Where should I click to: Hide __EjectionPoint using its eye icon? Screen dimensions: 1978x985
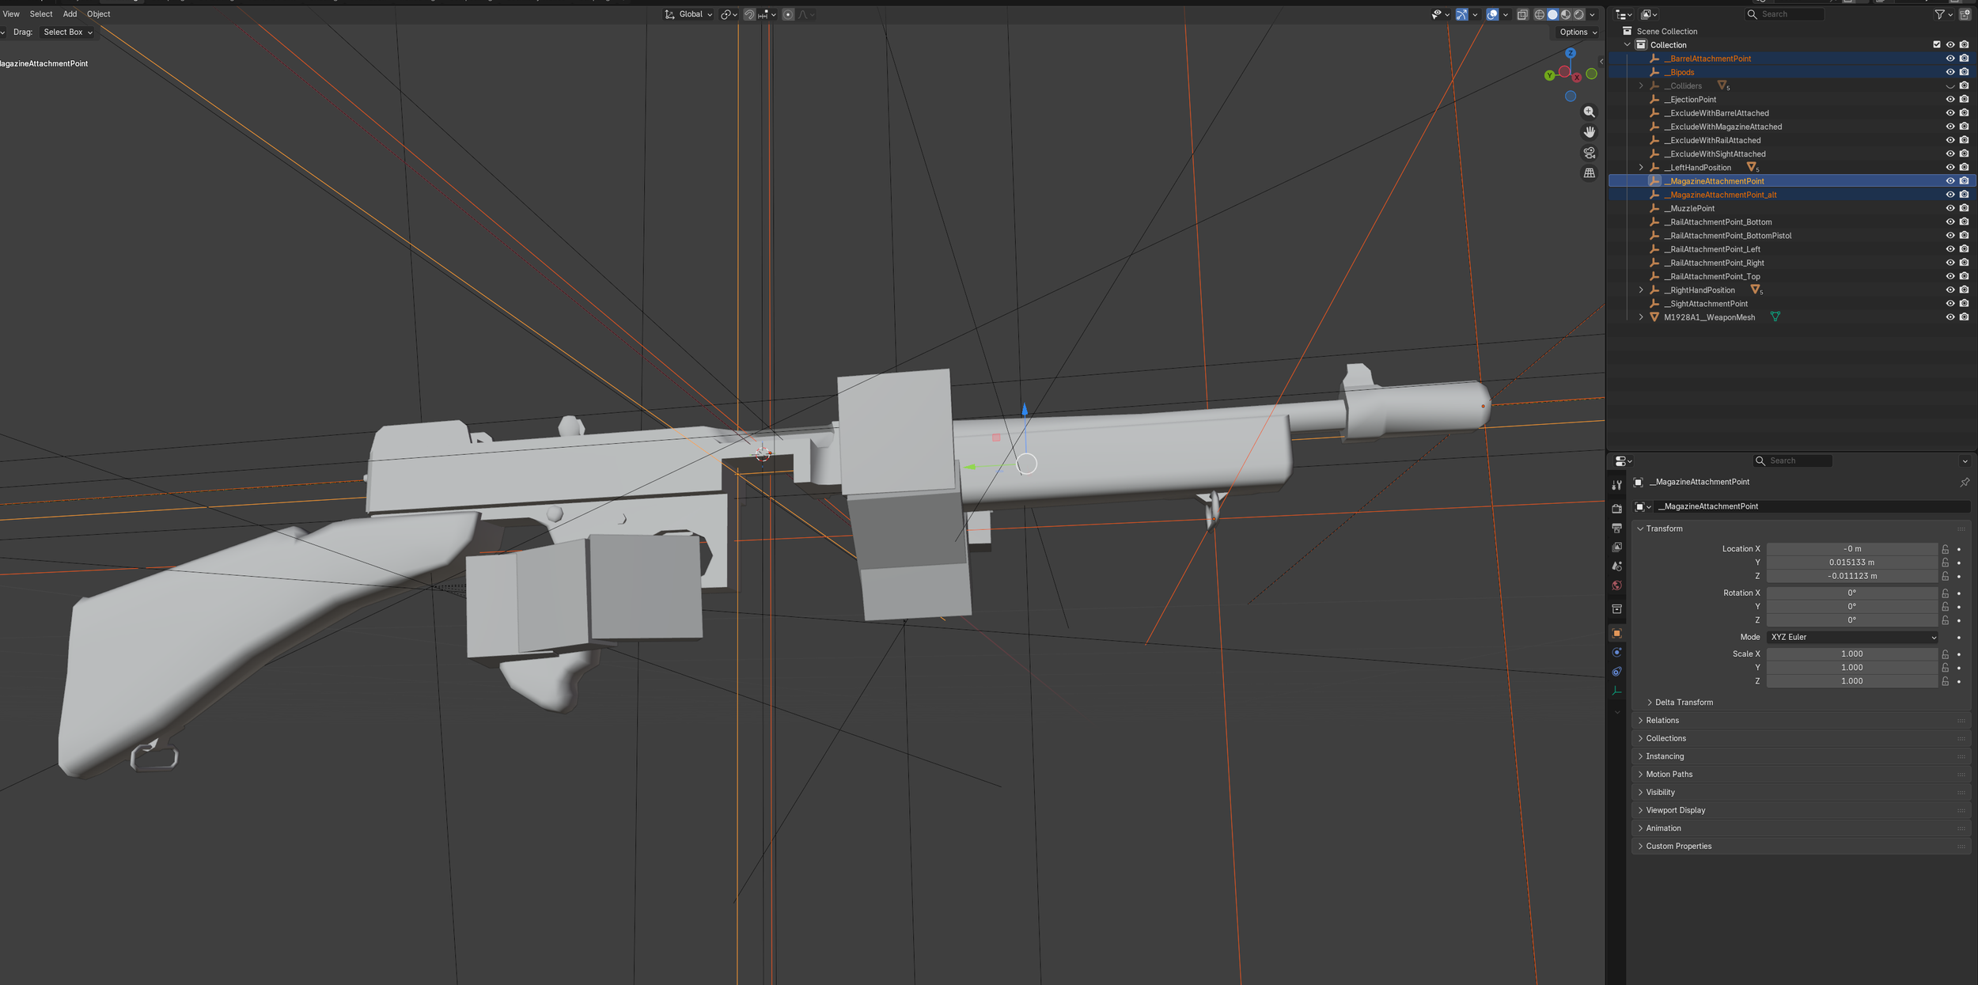click(1950, 100)
